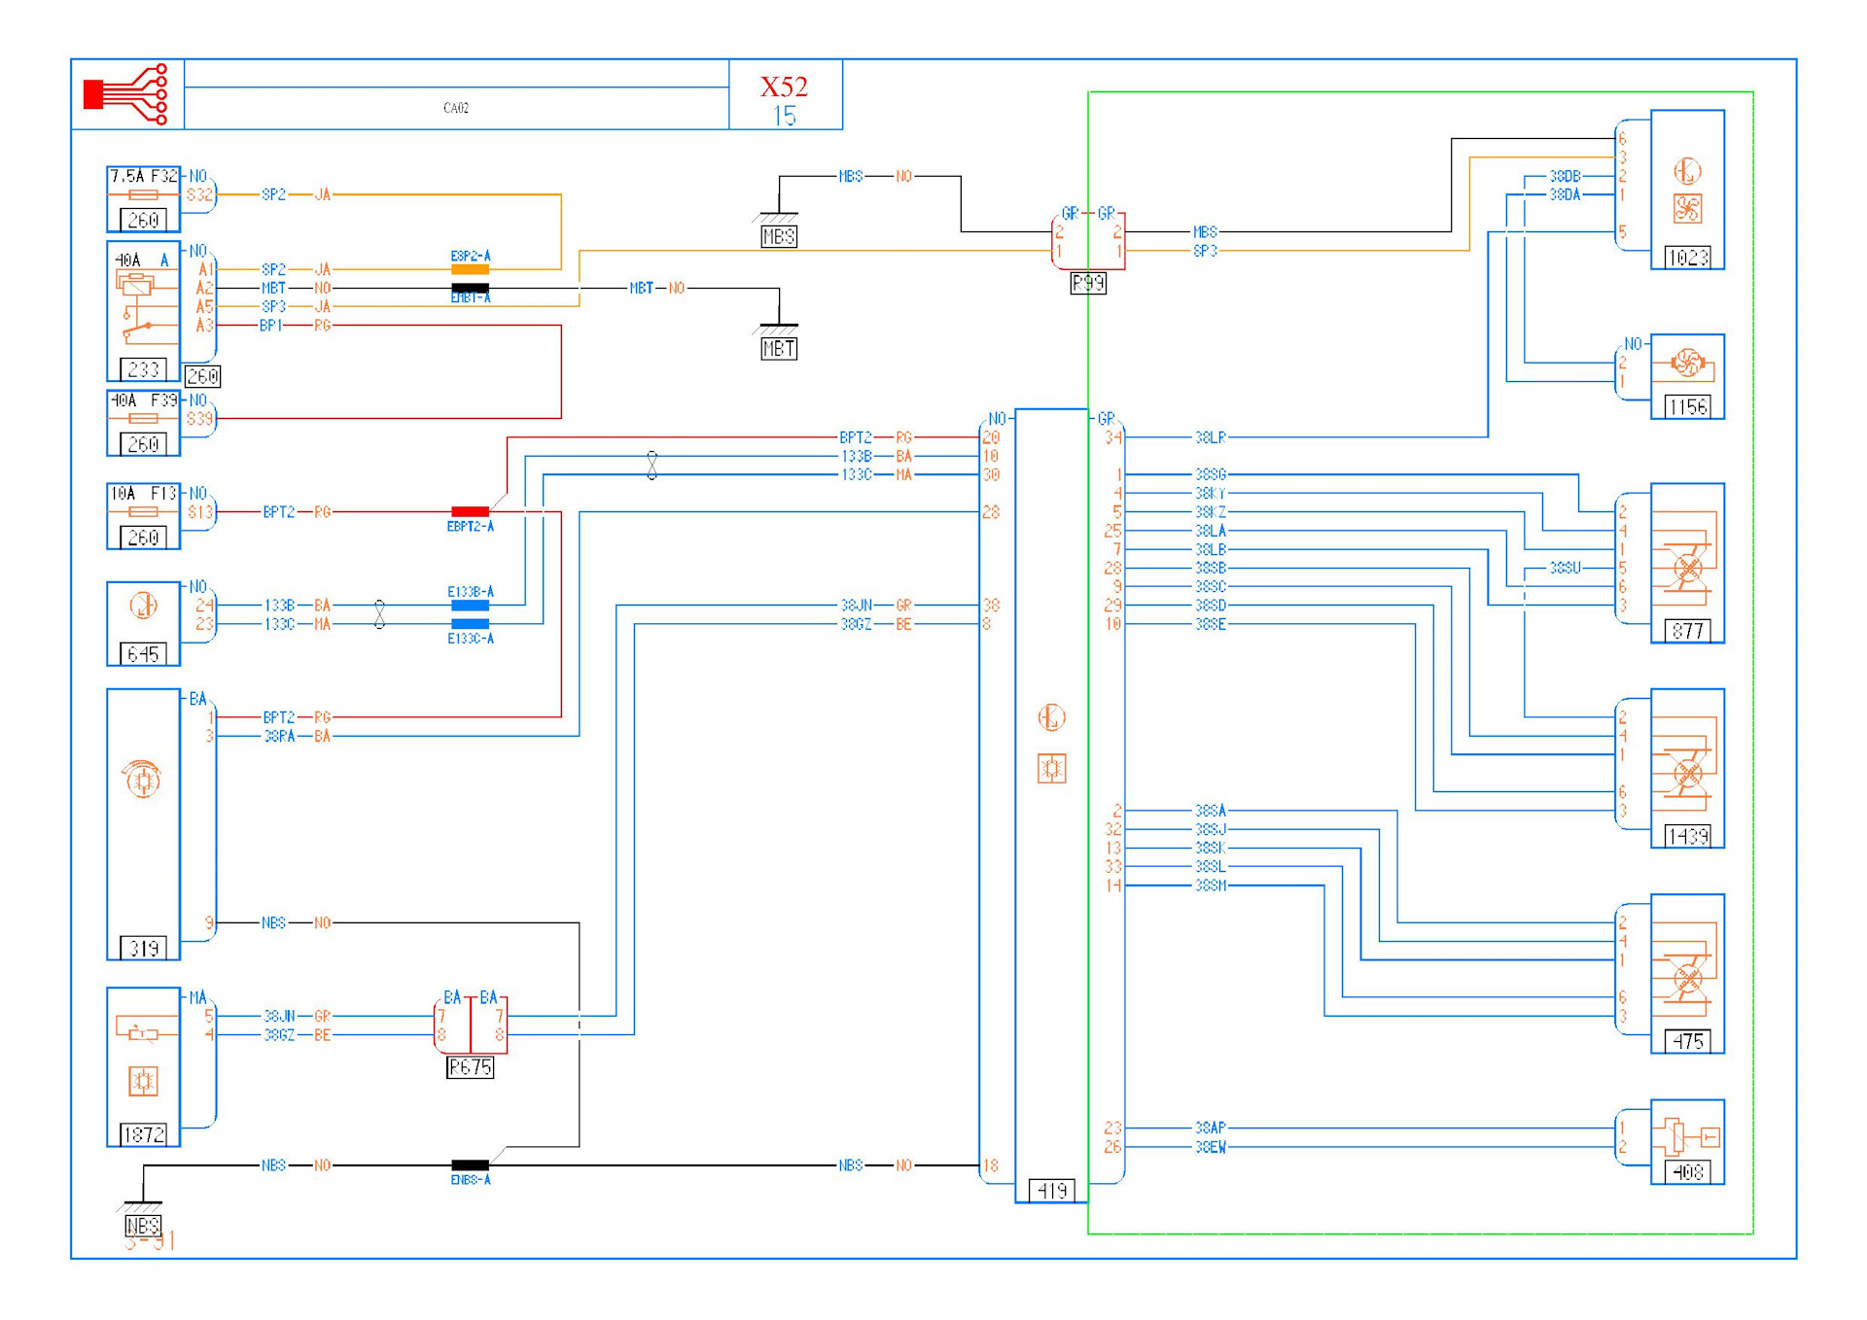Click the clock icon in component 645
1867x1320 pixels.
pyautogui.click(x=143, y=607)
